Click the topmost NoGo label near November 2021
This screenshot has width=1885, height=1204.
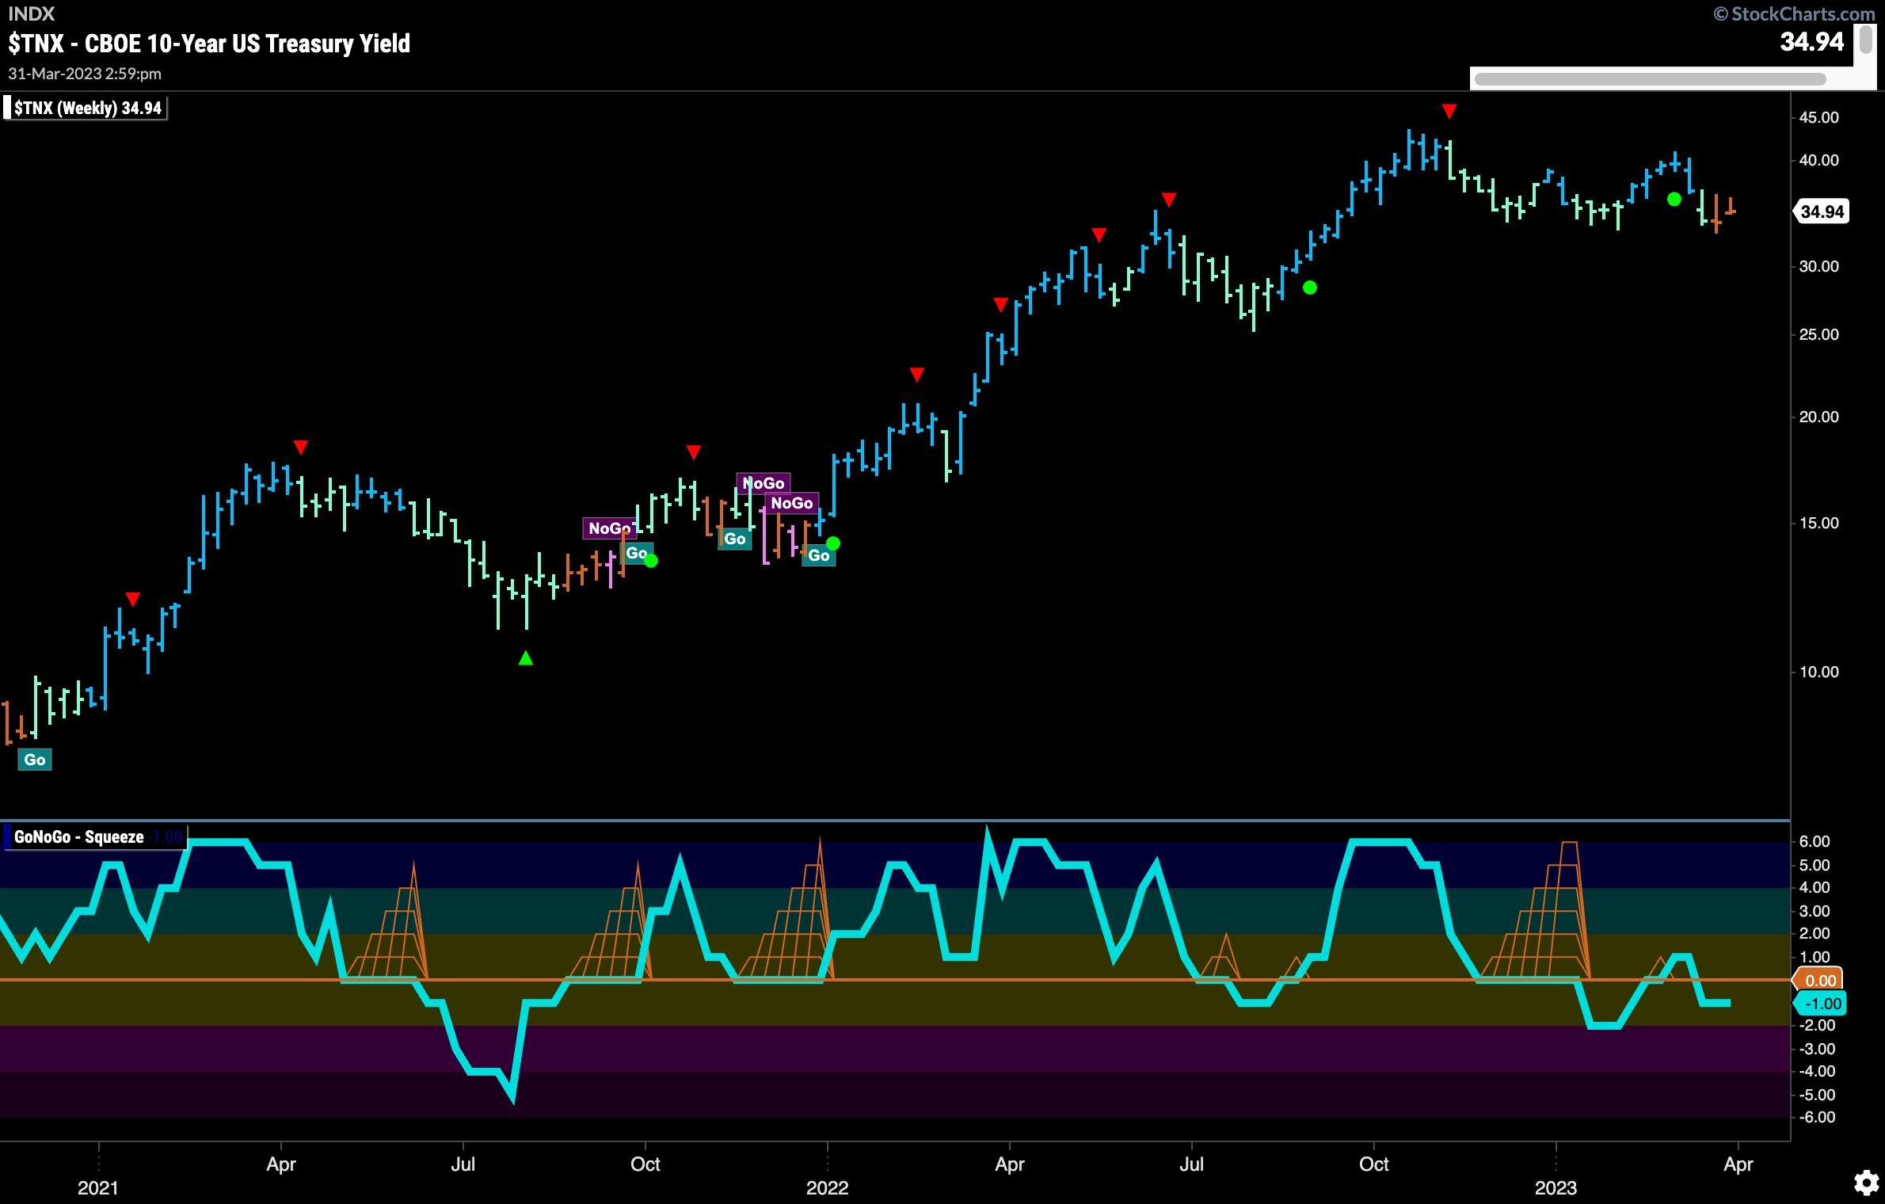(x=764, y=482)
